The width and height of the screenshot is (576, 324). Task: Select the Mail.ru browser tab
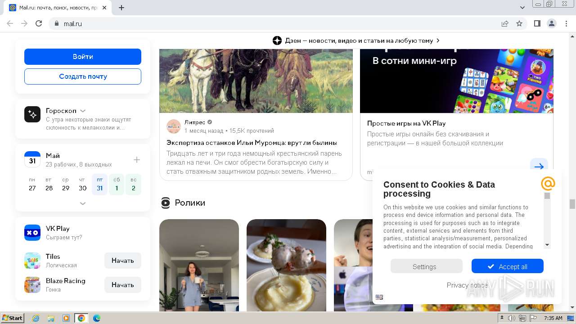[x=58, y=8]
